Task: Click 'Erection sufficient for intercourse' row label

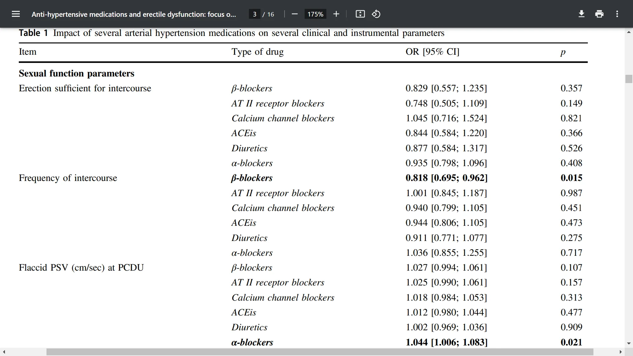Action: tap(85, 88)
